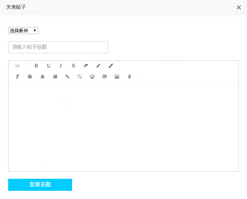Image resolution: width=247 pixels, height=199 pixels.
Task: Insert a table
Action: [x=105, y=77]
